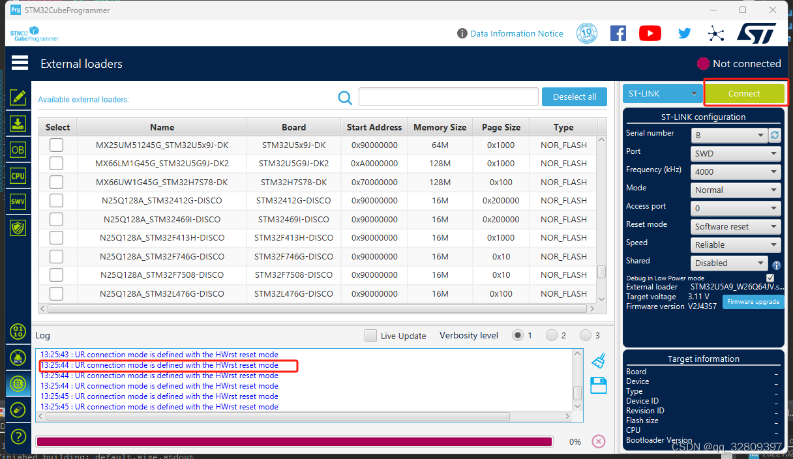The height and width of the screenshot is (459, 793).
Task: Open the YouTube link icon
Action: point(650,33)
